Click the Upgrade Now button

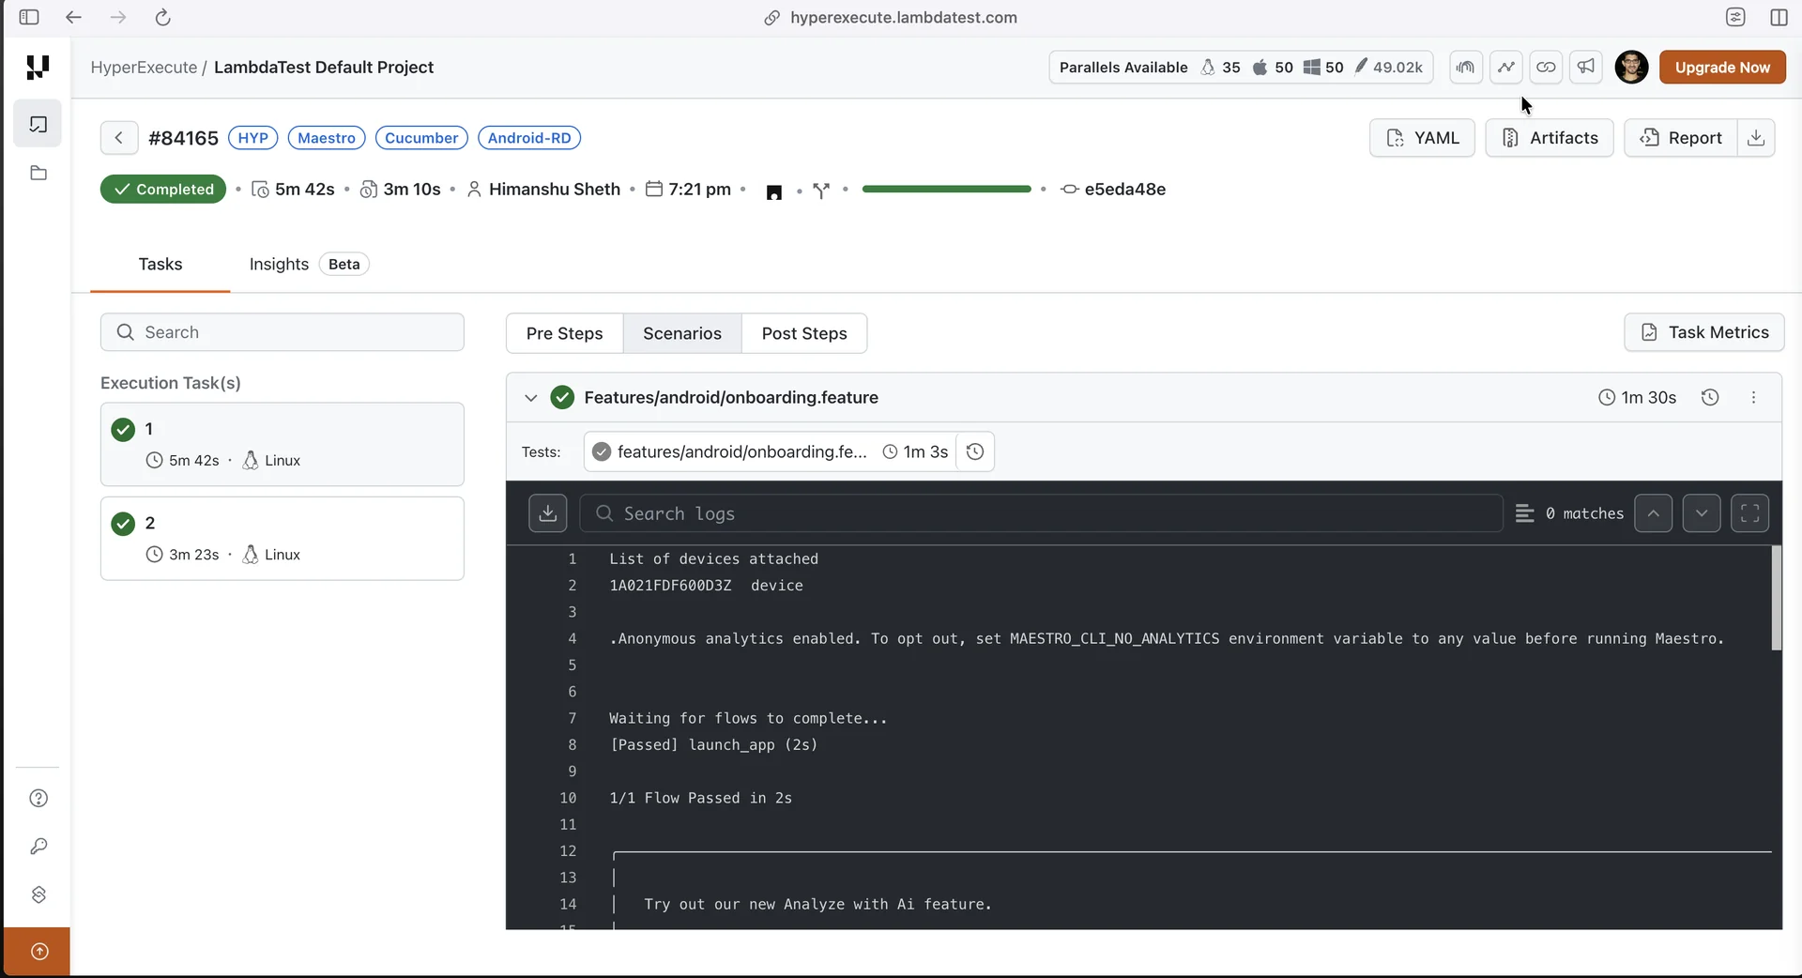[1722, 67]
